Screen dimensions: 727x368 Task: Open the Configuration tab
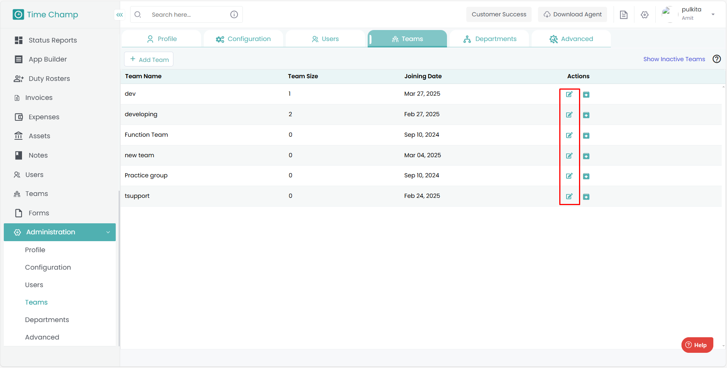[x=243, y=39]
